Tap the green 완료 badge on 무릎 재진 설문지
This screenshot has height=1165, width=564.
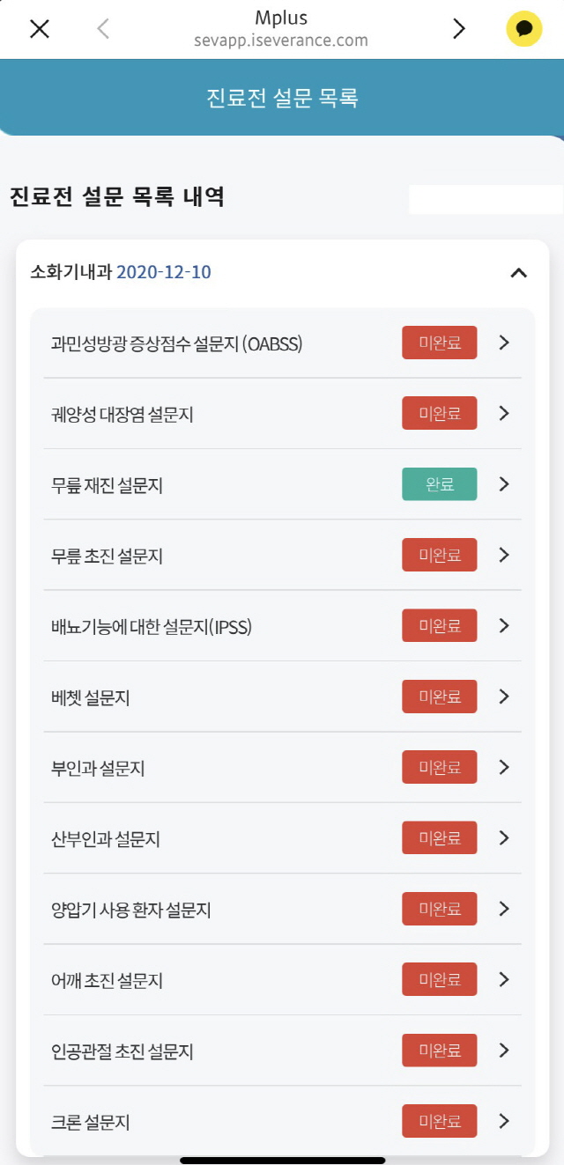439,484
